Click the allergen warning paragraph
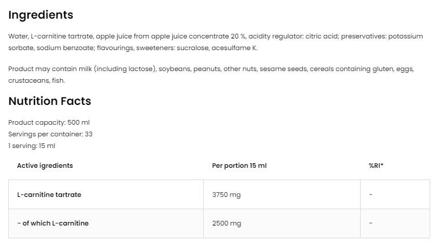 click(x=211, y=75)
